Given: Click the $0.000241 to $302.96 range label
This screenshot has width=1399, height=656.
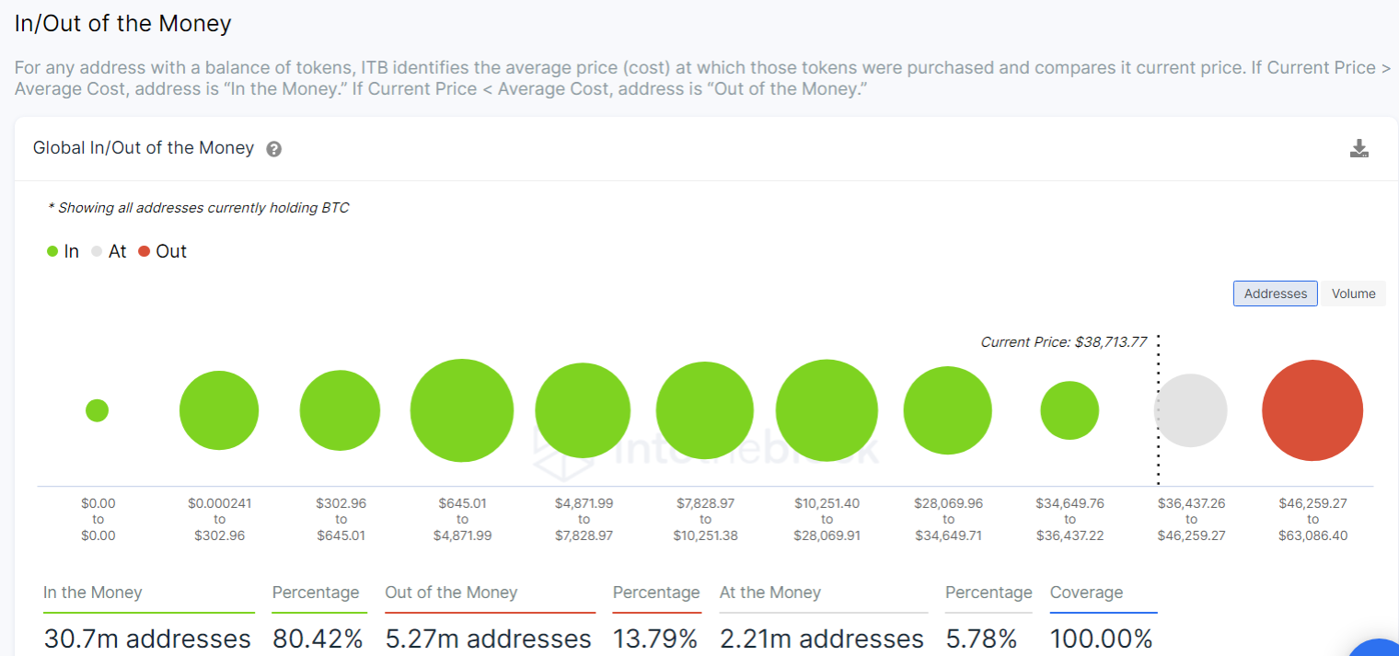Looking at the screenshot, I should [219, 519].
